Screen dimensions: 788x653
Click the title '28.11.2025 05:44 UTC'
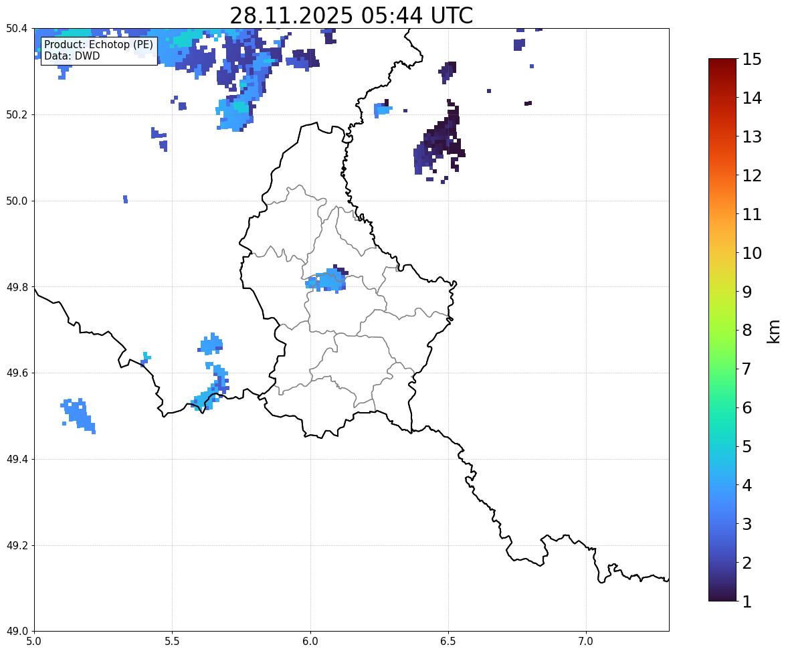pyautogui.click(x=351, y=15)
